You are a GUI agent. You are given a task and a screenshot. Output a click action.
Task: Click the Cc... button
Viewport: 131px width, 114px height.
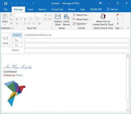[17, 45]
